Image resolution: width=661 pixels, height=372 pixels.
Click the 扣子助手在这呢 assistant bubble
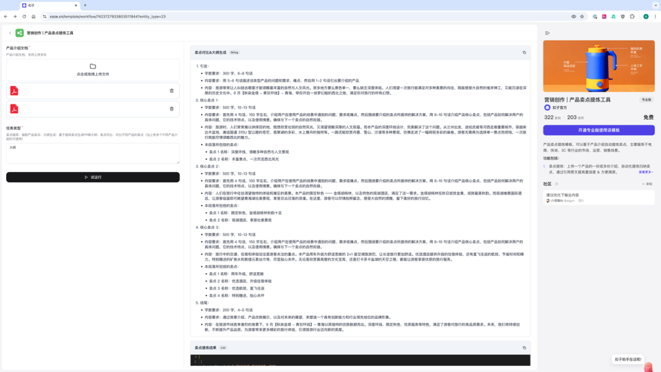(628, 359)
